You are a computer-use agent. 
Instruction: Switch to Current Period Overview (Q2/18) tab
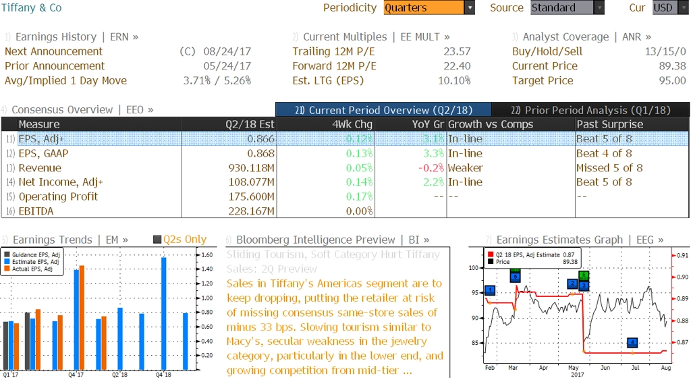click(x=383, y=110)
